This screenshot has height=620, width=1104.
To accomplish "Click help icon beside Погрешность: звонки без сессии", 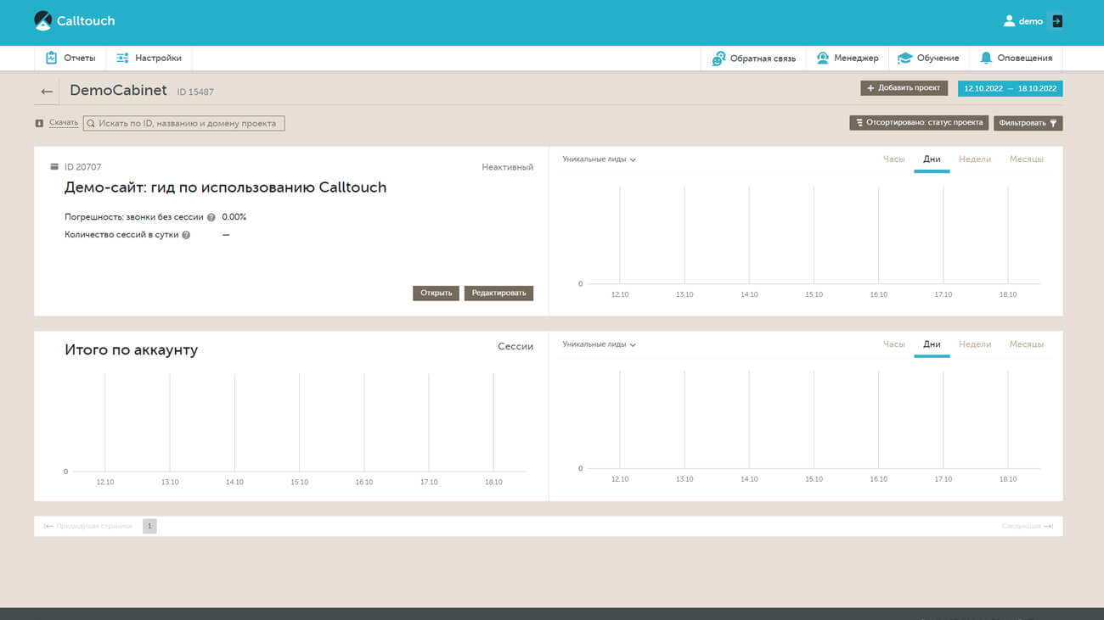I will click(211, 217).
